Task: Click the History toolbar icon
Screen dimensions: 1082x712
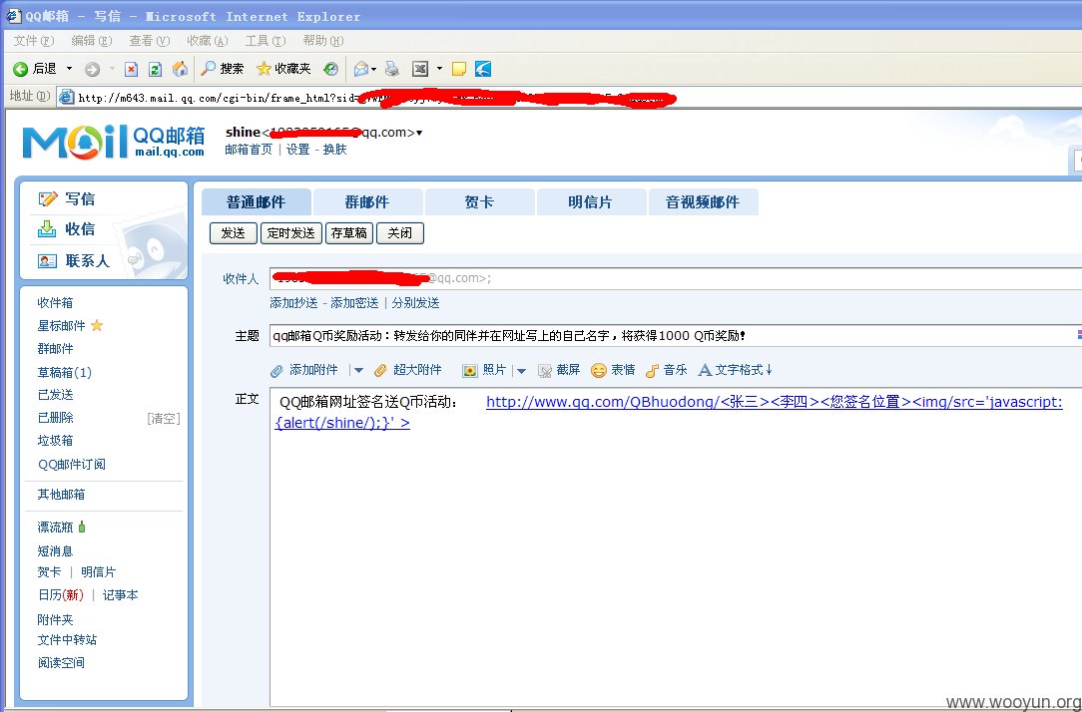Action: (x=331, y=69)
